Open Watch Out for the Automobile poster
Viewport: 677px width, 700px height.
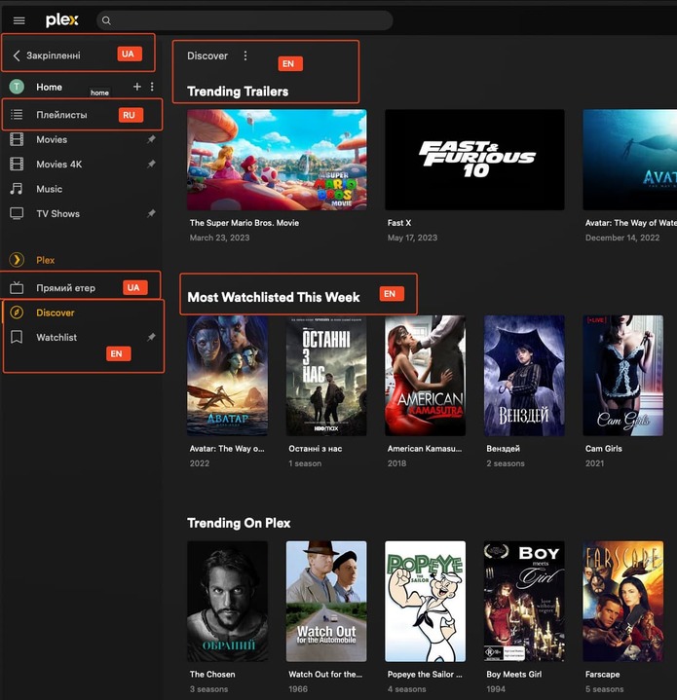(x=326, y=602)
